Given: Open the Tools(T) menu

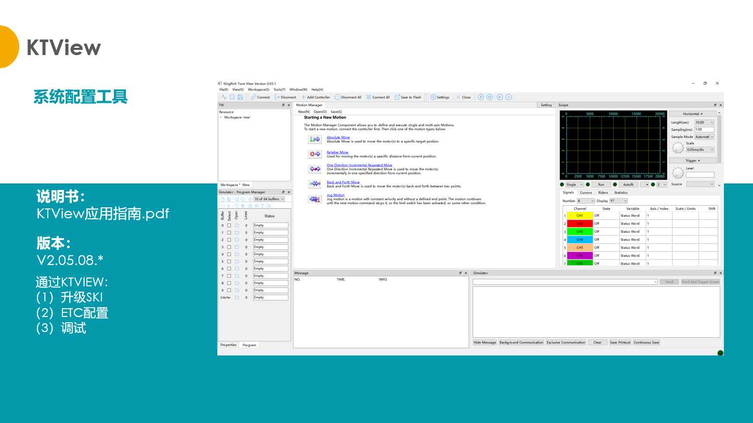Looking at the screenshot, I should click(x=279, y=89).
